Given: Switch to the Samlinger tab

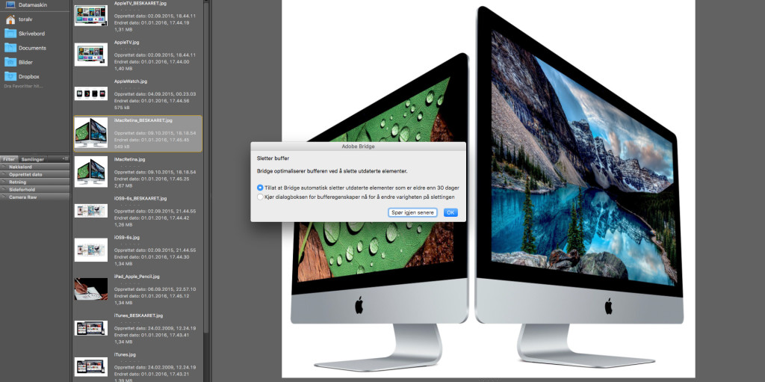Looking at the screenshot, I should (32, 159).
